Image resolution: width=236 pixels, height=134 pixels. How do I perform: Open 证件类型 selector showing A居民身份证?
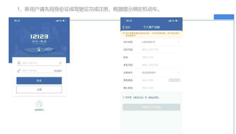click(x=160, y=42)
